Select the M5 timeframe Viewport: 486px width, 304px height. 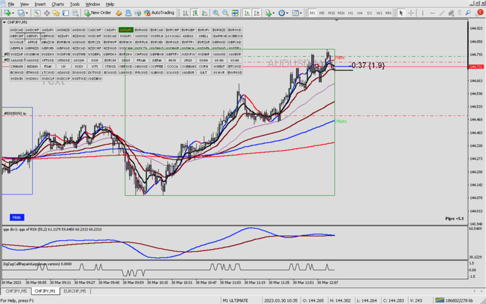click(x=322, y=13)
